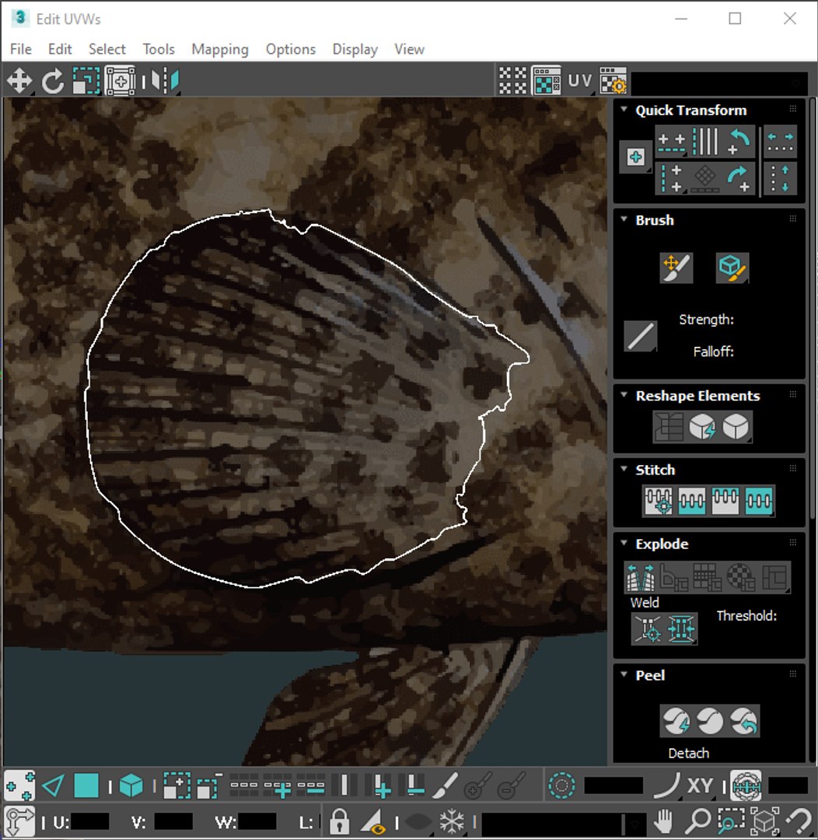Collapse the Explode rollout
Image resolution: width=818 pixels, height=840 pixels.
pos(624,543)
